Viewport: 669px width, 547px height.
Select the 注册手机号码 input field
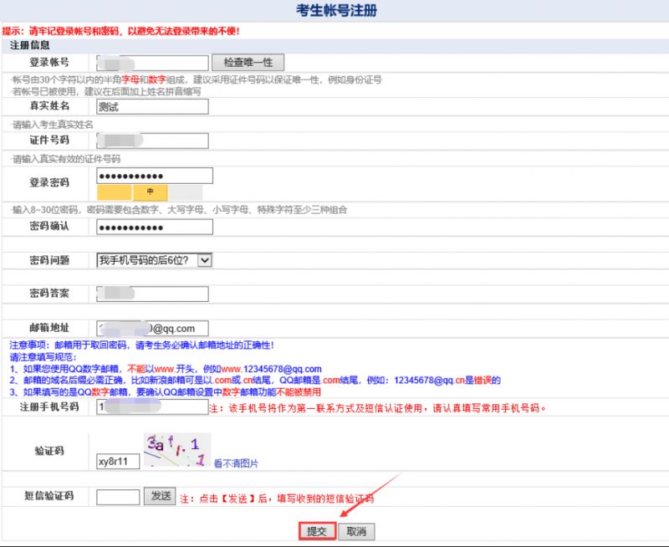[152, 406]
